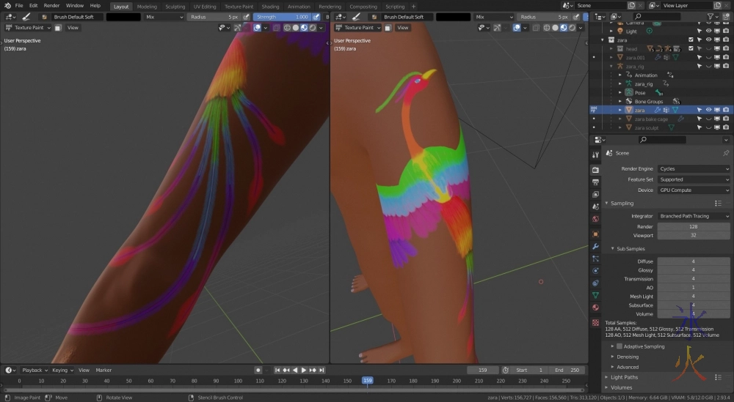This screenshot has height=402, width=734.
Task: Open the Render Engine dropdown showing Cycles
Action: point(693,169)
